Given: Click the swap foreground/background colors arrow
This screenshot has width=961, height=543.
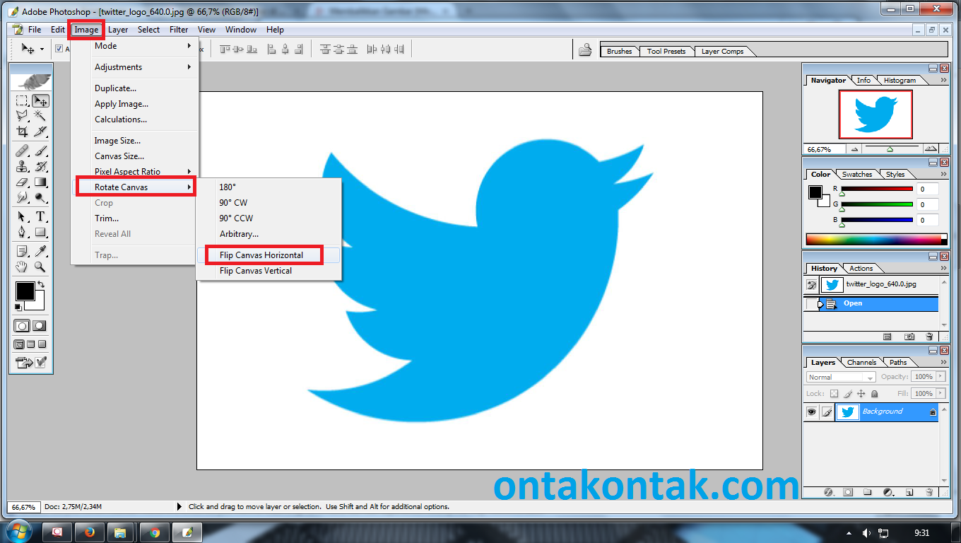Looking at the screenshot, I should coord(41,284).
